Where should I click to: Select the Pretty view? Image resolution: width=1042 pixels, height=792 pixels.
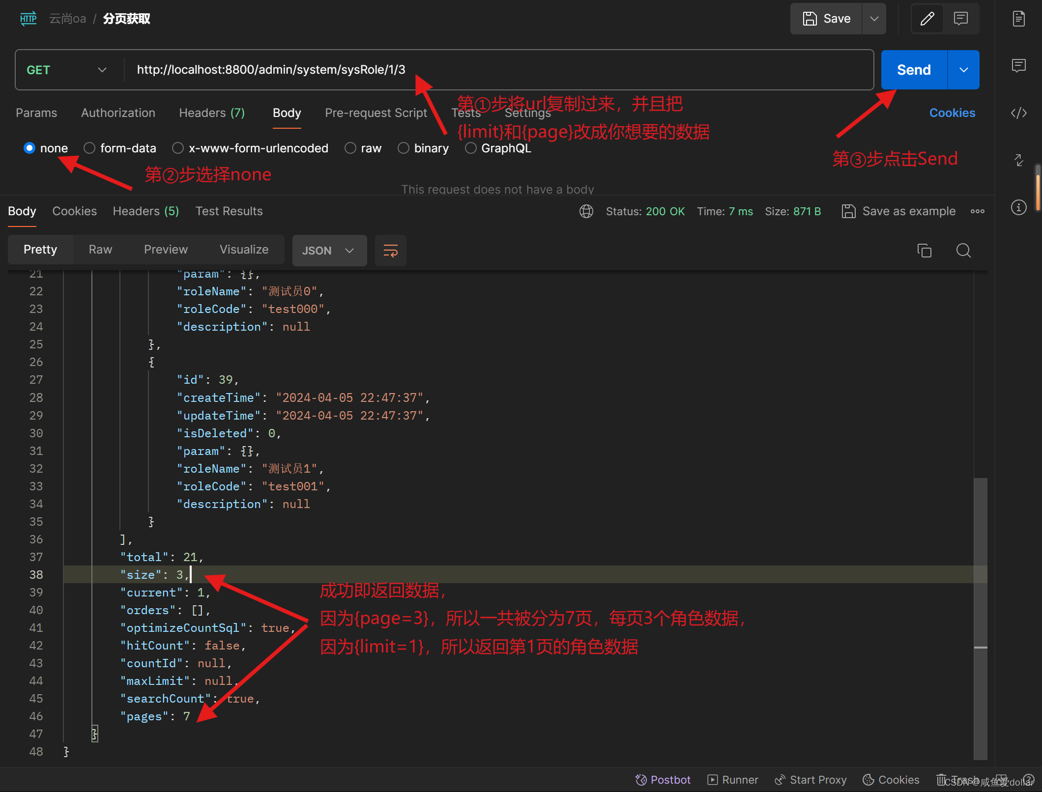[40, 250]
